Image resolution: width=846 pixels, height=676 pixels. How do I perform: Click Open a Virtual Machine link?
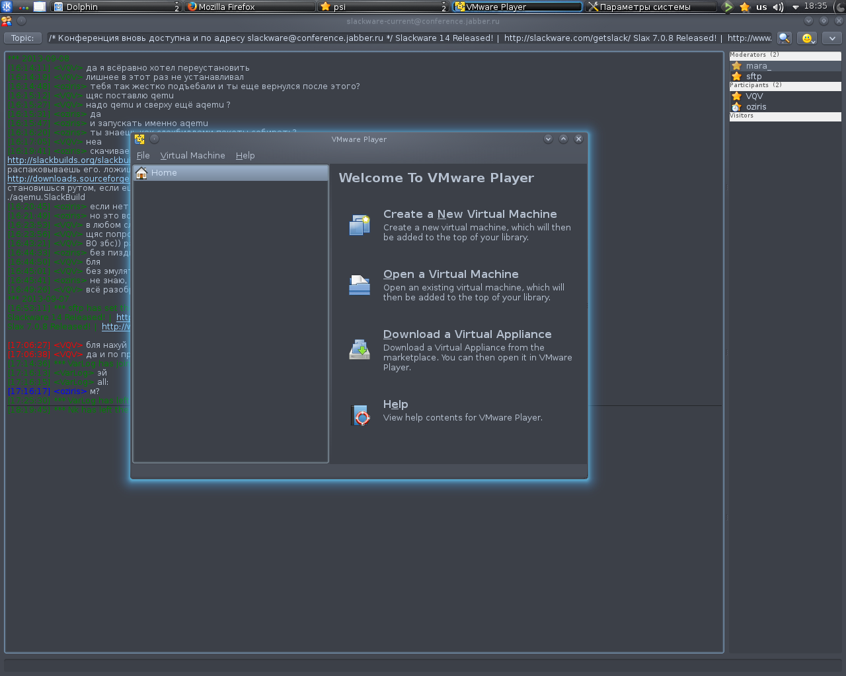451,275
